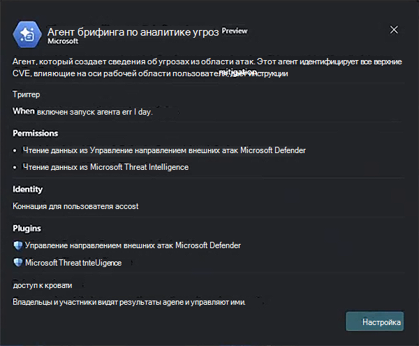Click the Identity section heading
The image size is (419, 346).
pyautogui.click(x=28, y=189)
